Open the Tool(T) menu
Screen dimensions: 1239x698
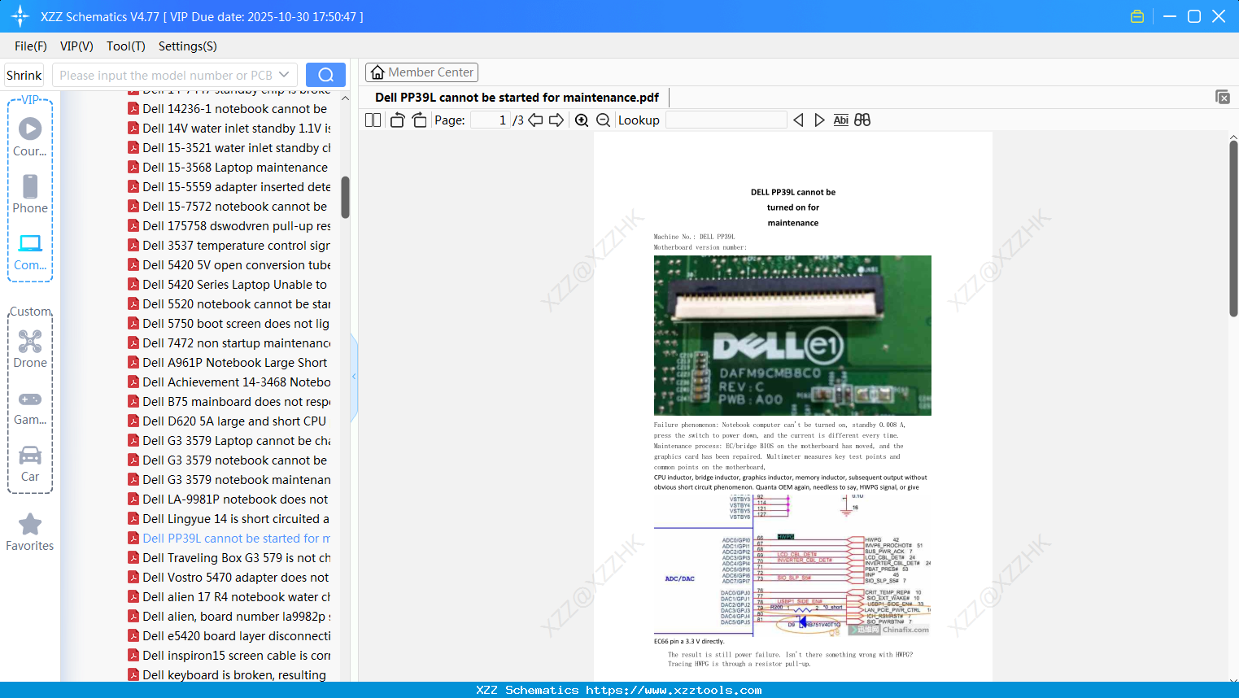coord(126,46)
